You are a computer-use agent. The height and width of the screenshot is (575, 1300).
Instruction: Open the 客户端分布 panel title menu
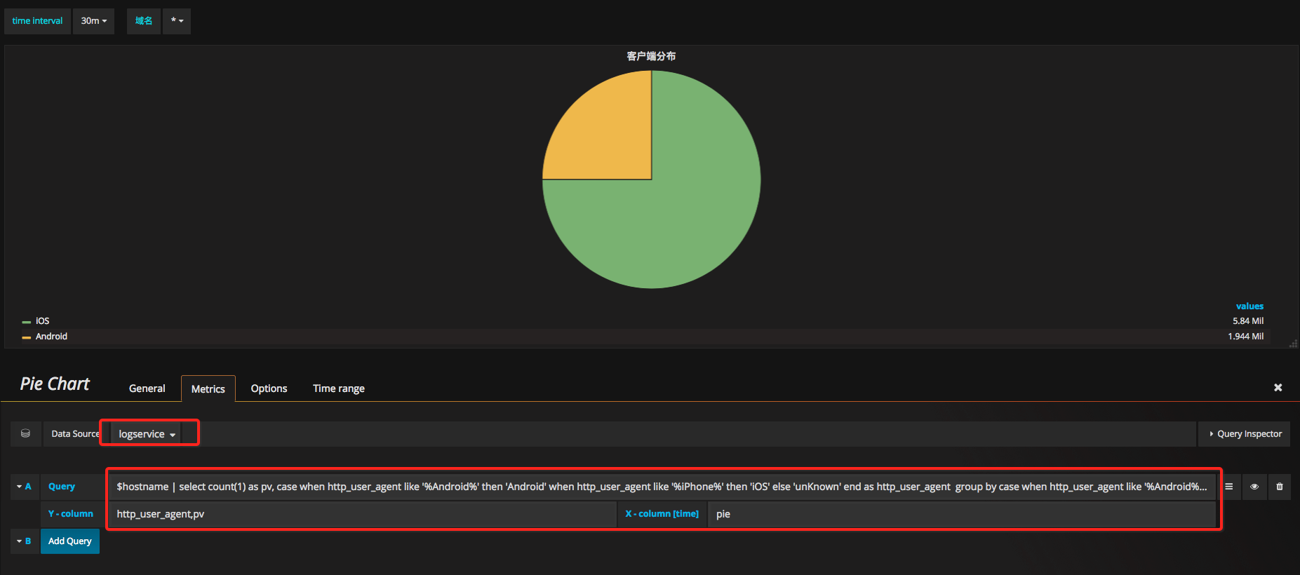[651, 56]
